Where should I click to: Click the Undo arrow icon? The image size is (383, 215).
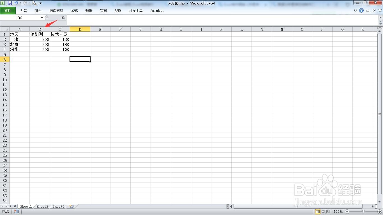16,3
